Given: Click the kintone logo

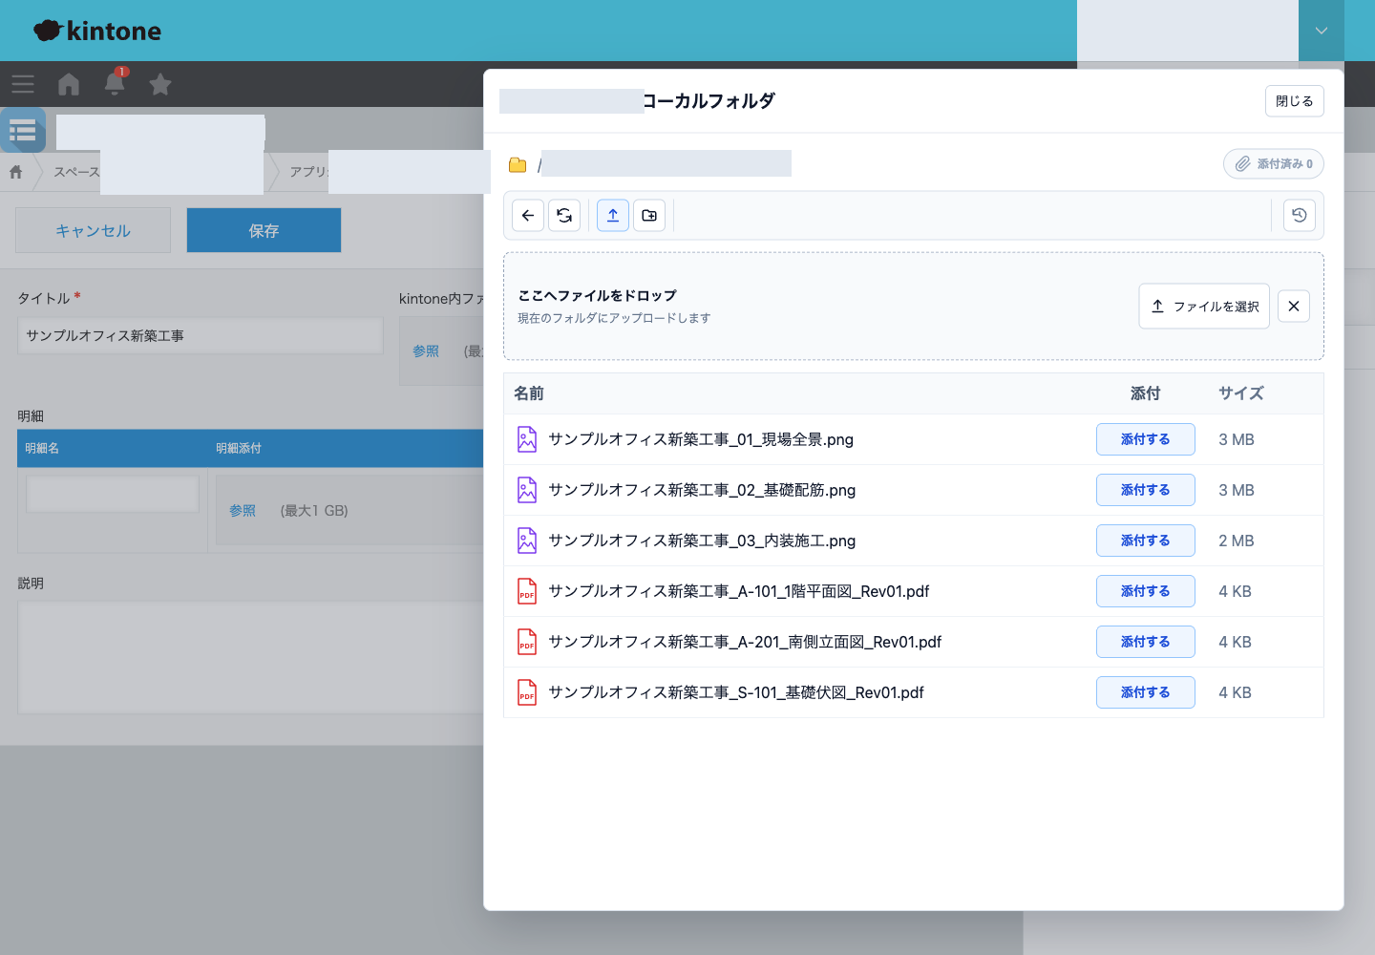Looking at the screenshot, I should [x=97, y=31].
